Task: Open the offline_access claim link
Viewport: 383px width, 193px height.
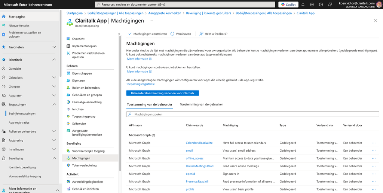Action: click(x=194, y=158)
